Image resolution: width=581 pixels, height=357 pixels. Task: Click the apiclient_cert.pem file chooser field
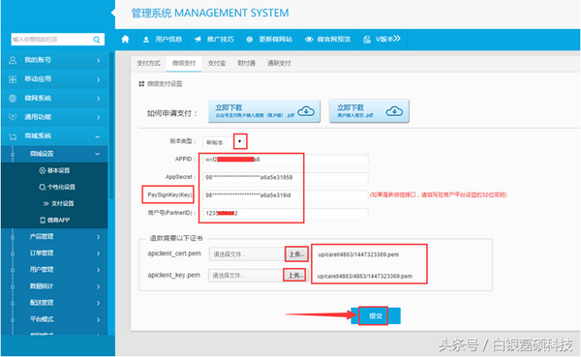pyautogui.click(x=247, y=254)
